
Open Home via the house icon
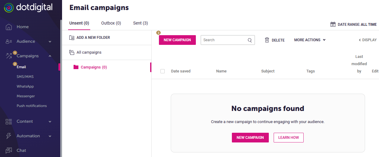point(9,27)
